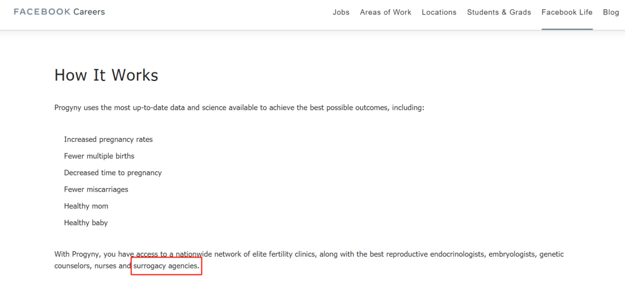
Task: Select the 'Fewer miscarriages' list item
Action: pyautogui.click(x=96, y=189)
